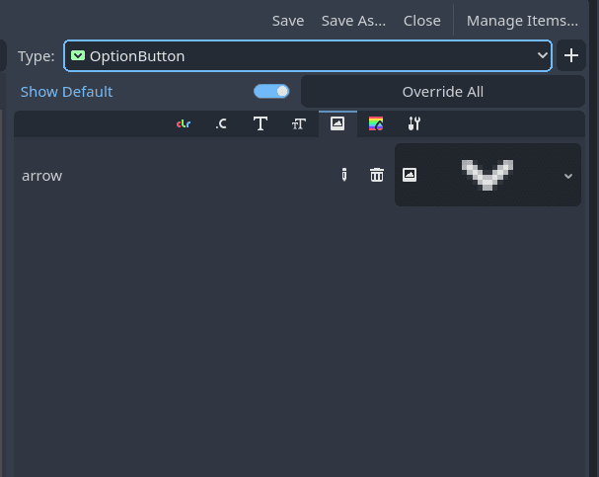Expand the arrow texture resource menu chevron
The width and height of the screenshot is (599, 477).
coord(568,176)
